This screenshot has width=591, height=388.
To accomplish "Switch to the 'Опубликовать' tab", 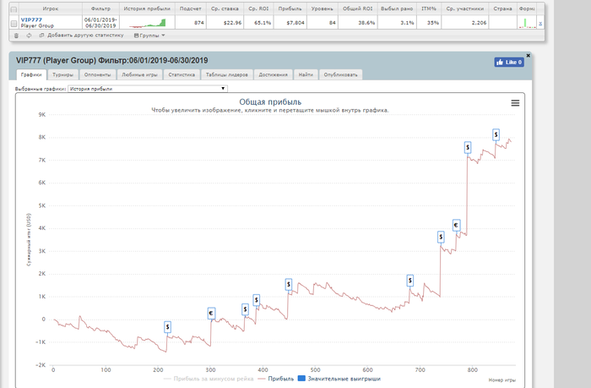I will click(341, 74).
